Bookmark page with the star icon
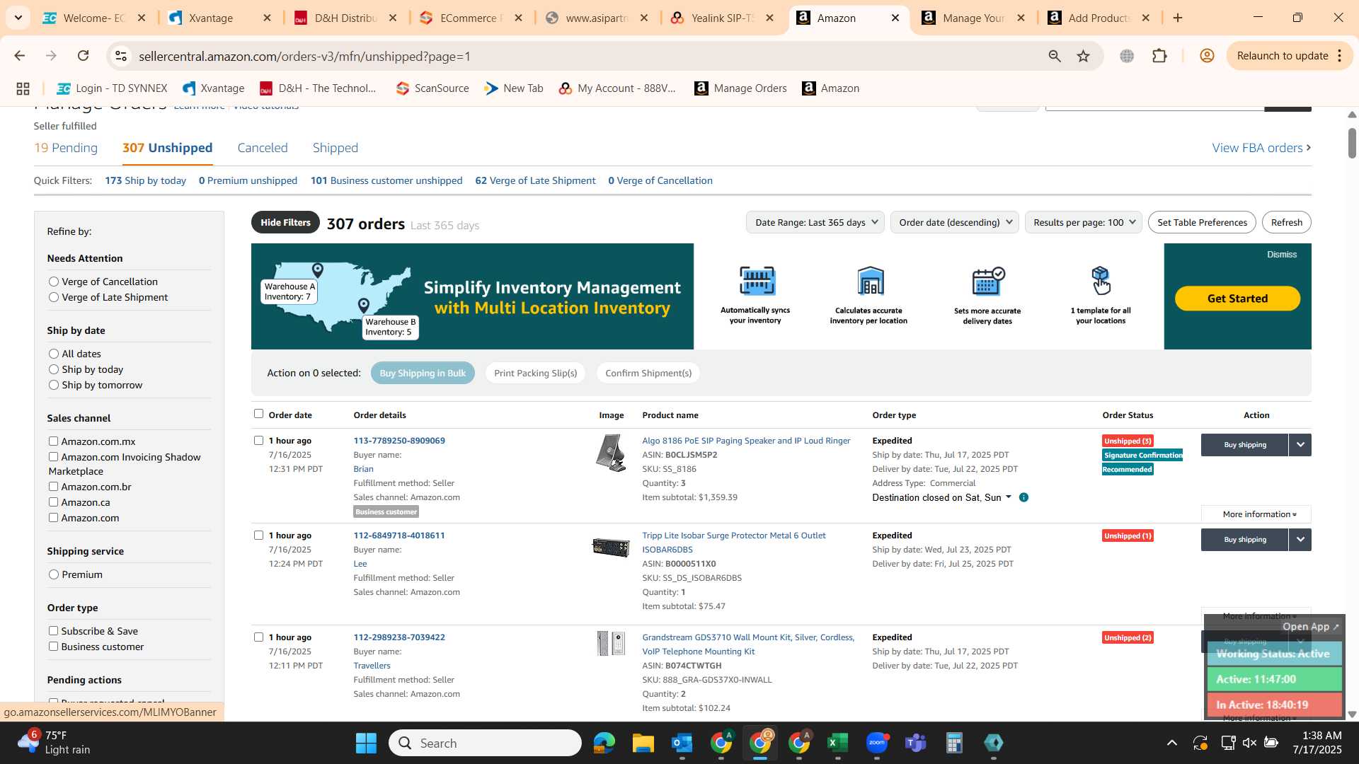Screen dimensions: 1359x764 (1084, 56)
